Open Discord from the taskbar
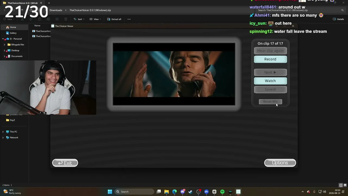The image size is (348, 196). (183, 192)
